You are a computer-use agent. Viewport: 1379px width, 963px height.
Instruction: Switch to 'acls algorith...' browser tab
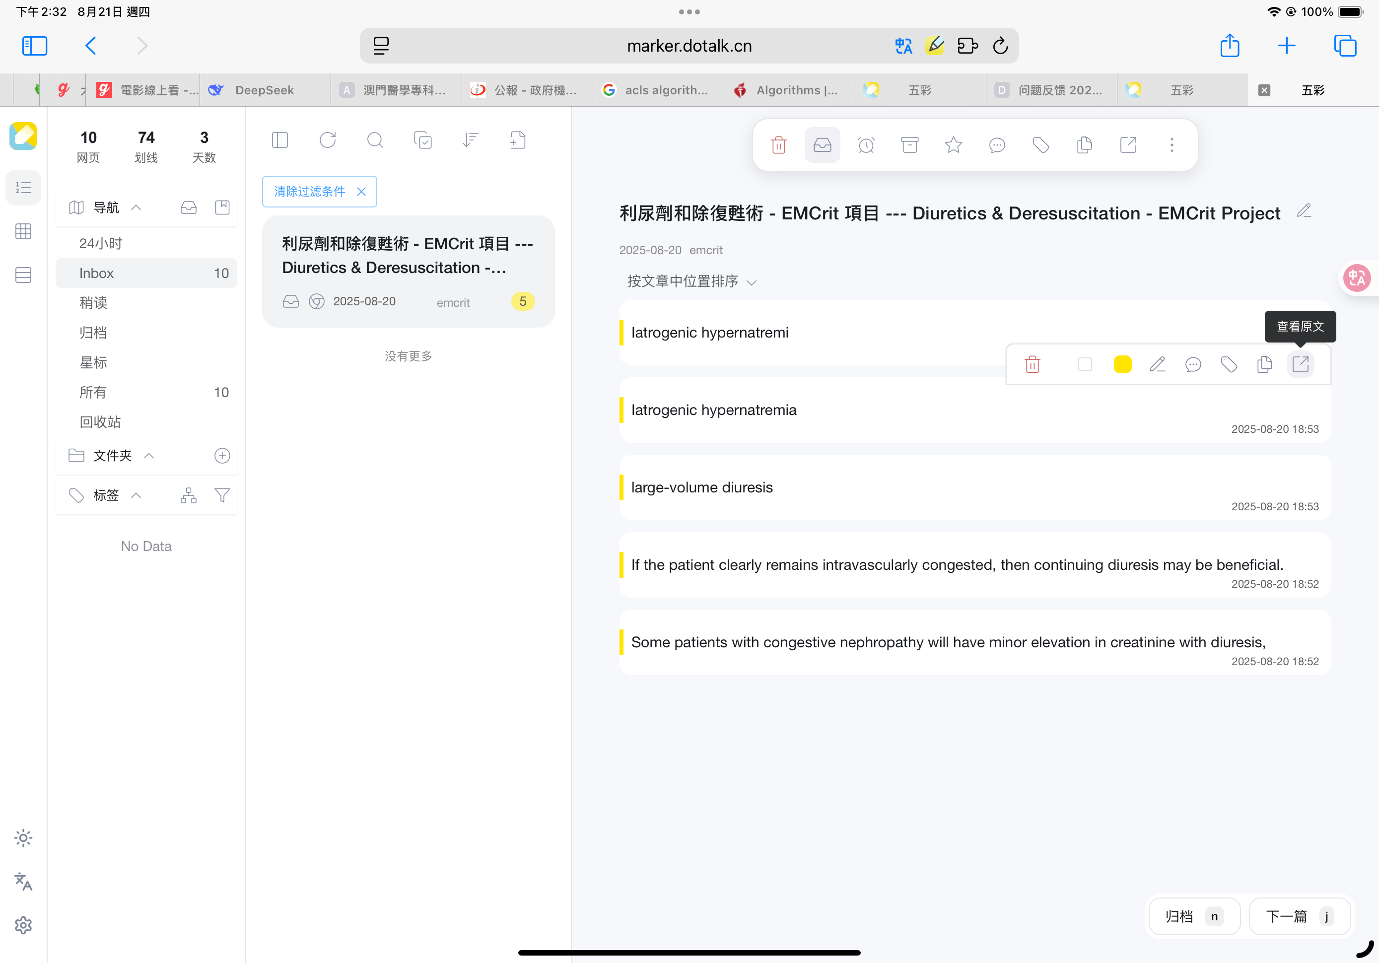click(x=658, y=90)
